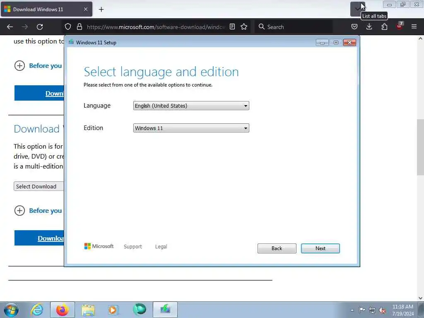This screenshot has height=318, width=424.
Task: Open Windows Media Player from taskbar
Action: (113, 310)
